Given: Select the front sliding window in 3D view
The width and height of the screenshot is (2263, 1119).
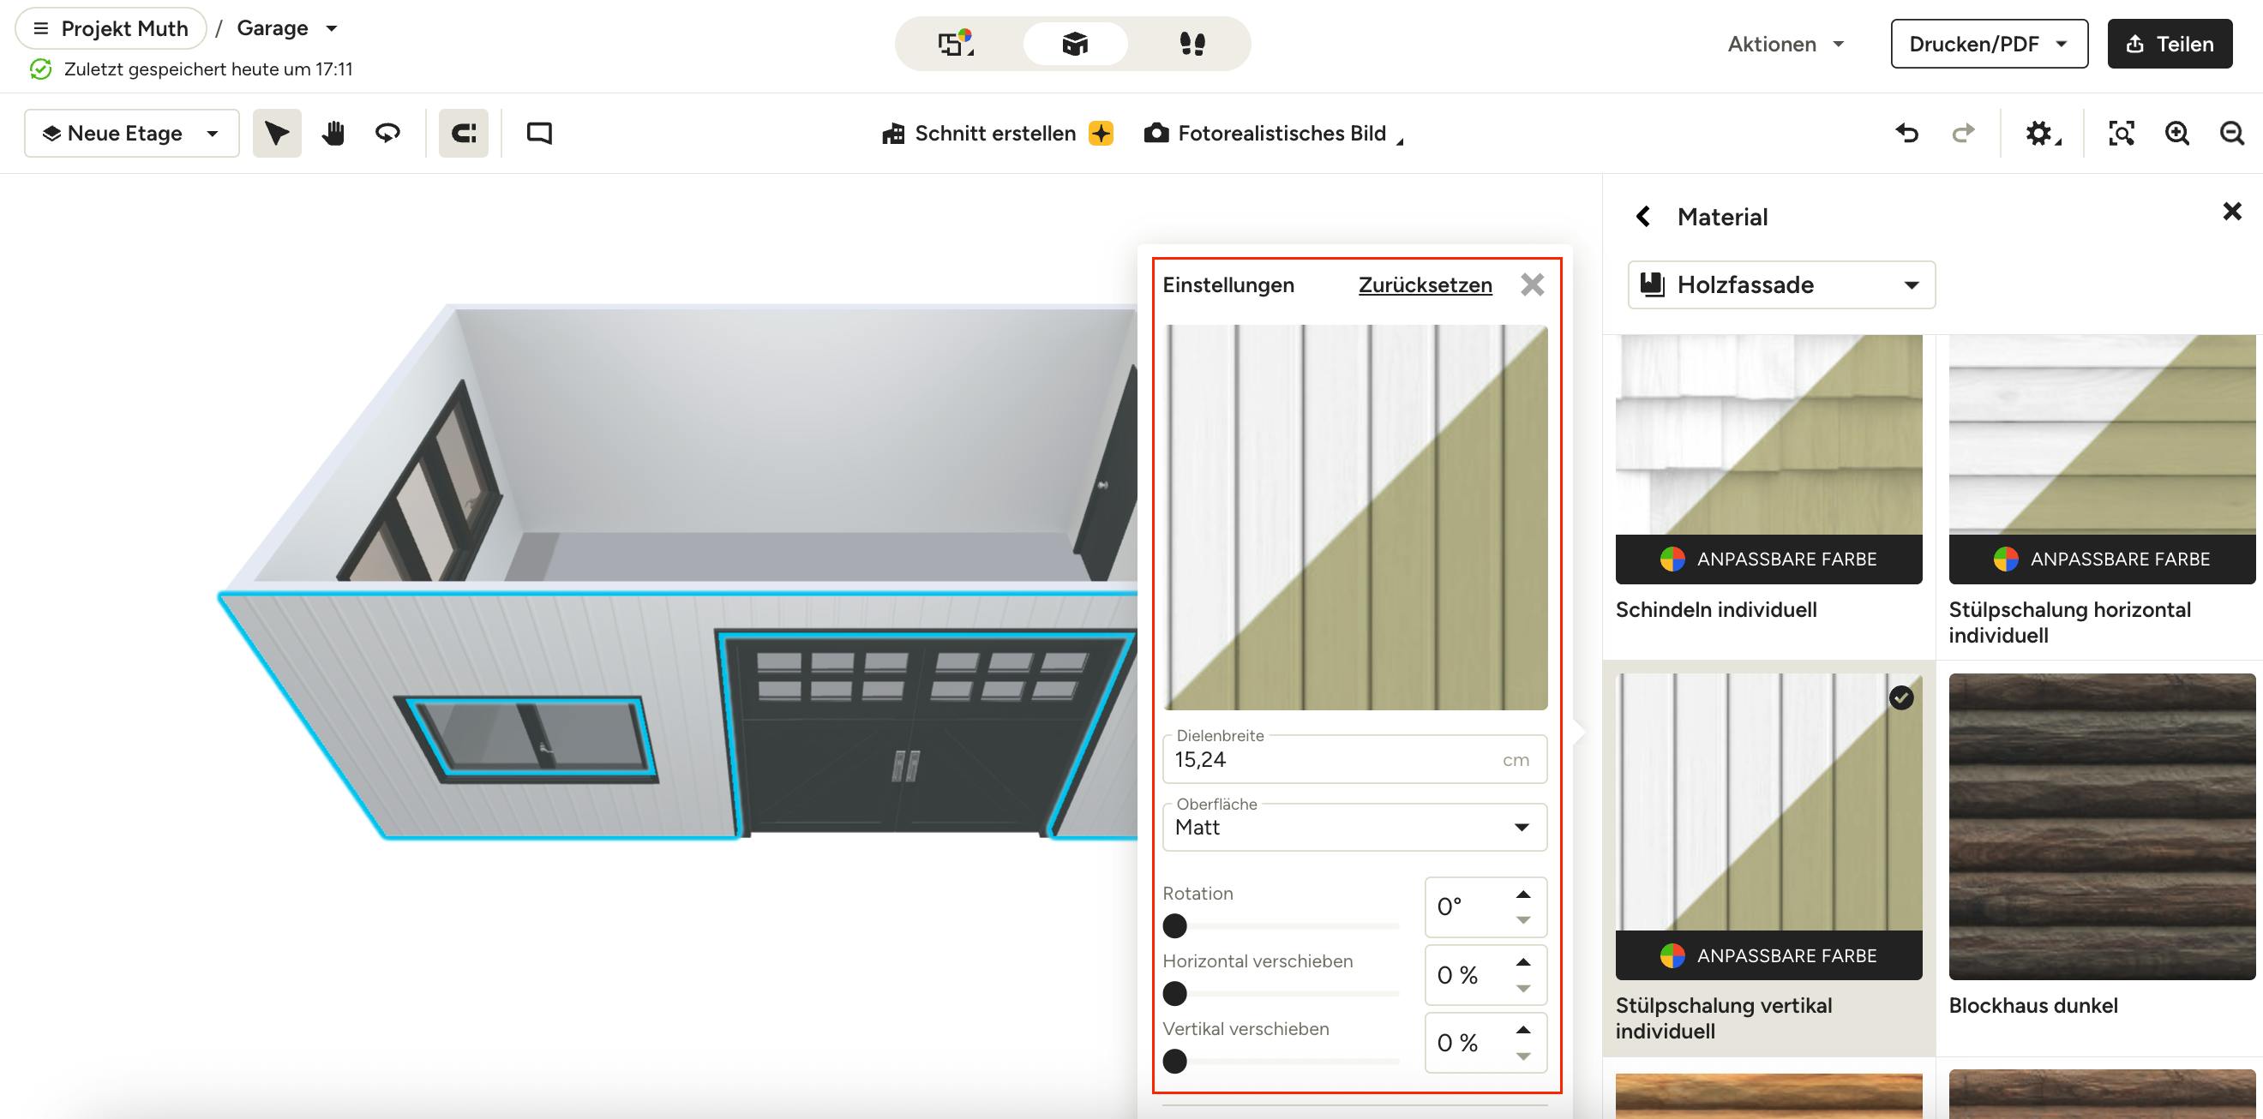Looking at the screenshot, I should (526, 739).
